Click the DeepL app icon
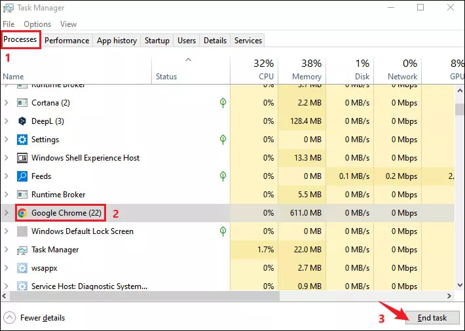The height and width of the screenshot is (331, 465). click(x=22, y=121)
